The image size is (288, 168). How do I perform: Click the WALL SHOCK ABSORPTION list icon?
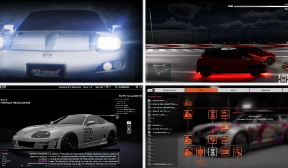coord(149,104)
